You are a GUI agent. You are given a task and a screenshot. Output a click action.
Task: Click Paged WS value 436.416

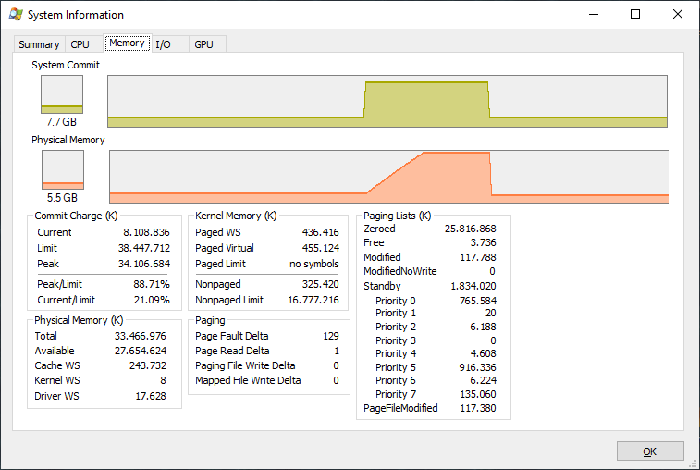321,232
